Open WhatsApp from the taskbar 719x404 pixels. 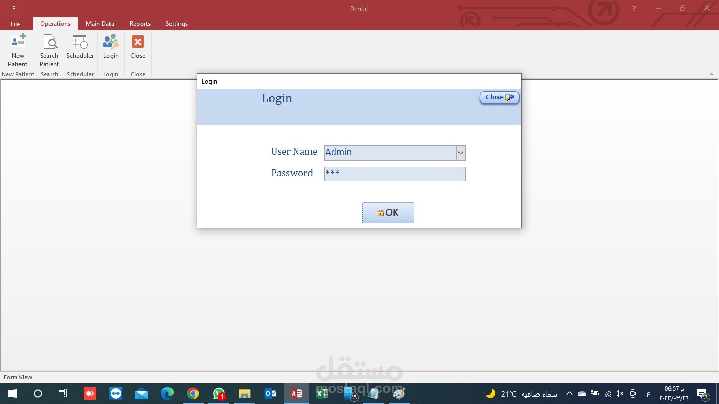pos(219,393)
